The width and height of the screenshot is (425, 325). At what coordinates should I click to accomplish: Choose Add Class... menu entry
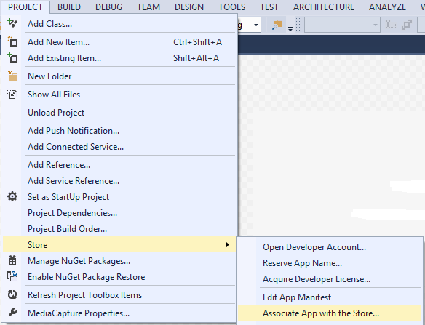[x=119, y=23]
